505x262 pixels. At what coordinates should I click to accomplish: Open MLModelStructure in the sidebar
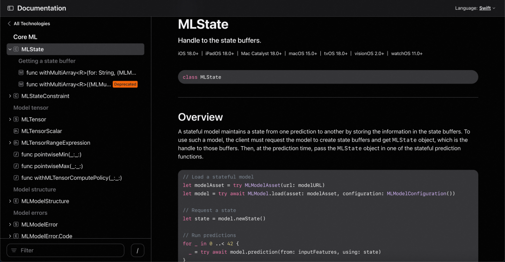click(45, 201)
